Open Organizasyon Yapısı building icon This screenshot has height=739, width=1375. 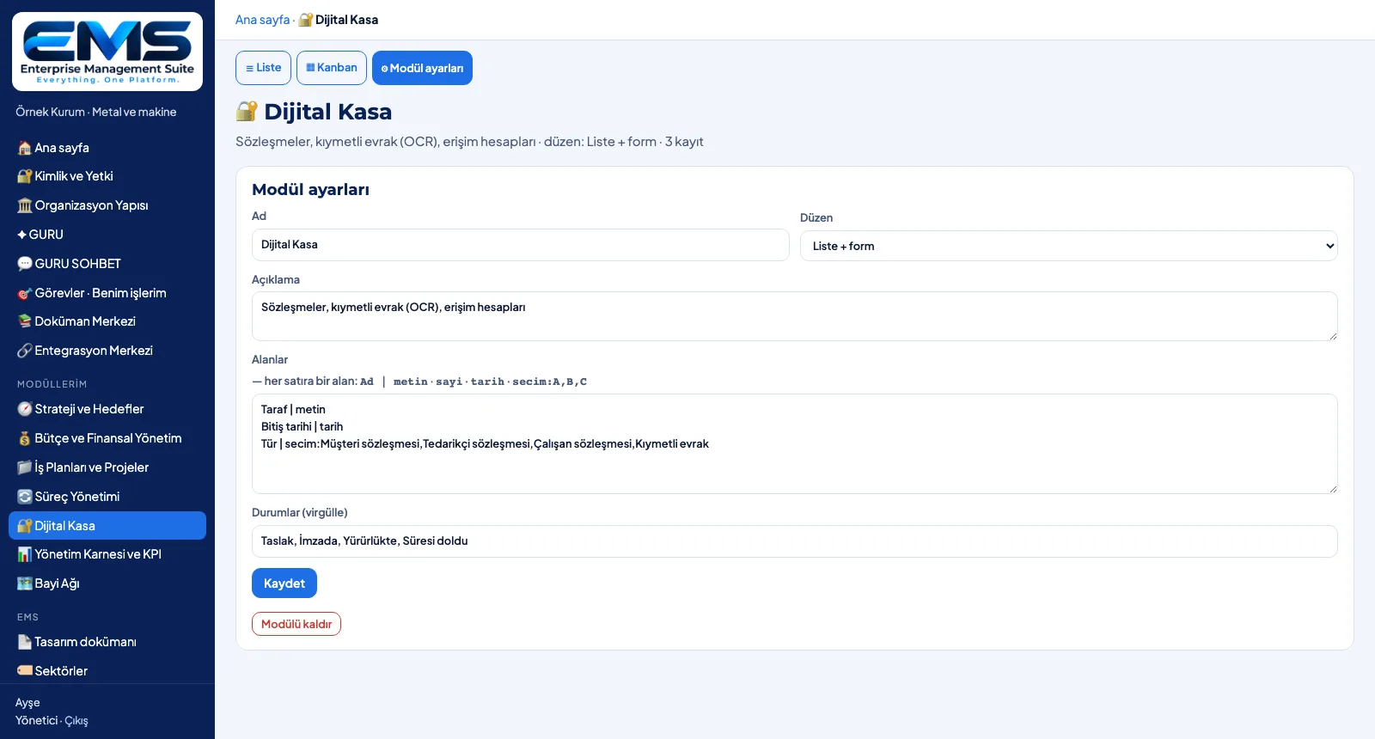(x=25, y=205)
